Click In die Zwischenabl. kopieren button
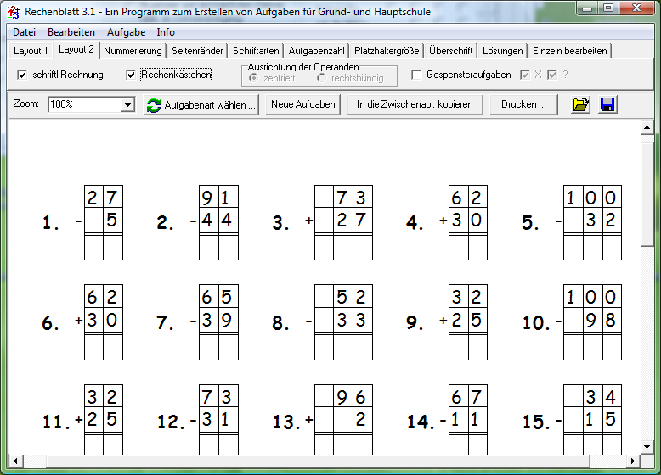Screen dimensions: 661x475 pyautogui.click(x=415, y=105)
